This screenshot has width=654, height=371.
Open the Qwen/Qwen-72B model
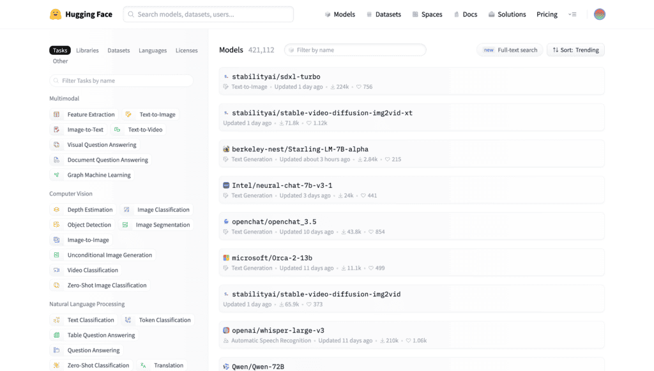click(412, 365)
